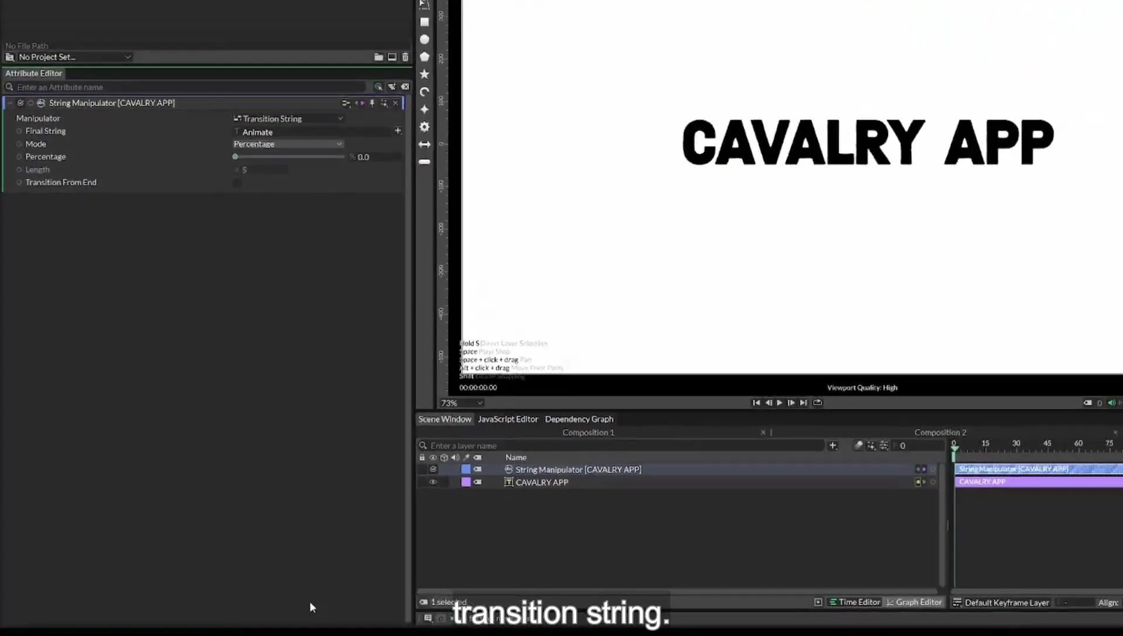The height and width of the screenshot is (636, 1123).
Task: Collapse the String Manipulator attribute section
Action: point(10,103)
